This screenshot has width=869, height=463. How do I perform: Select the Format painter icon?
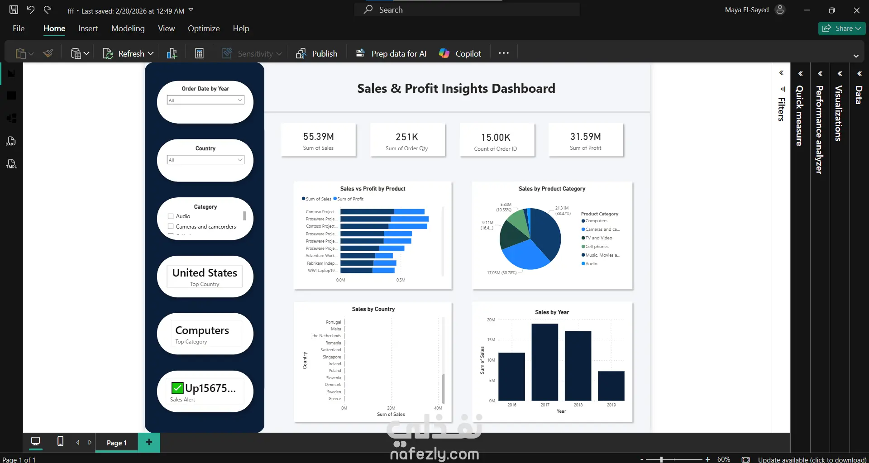48,53
